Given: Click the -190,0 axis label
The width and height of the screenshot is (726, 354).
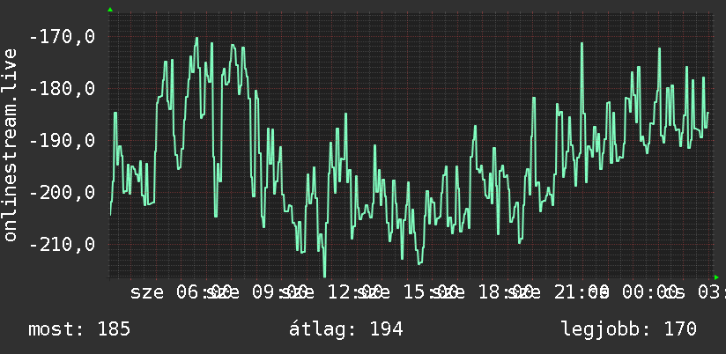Looking at the screenshot, I should tap(62, 140).
